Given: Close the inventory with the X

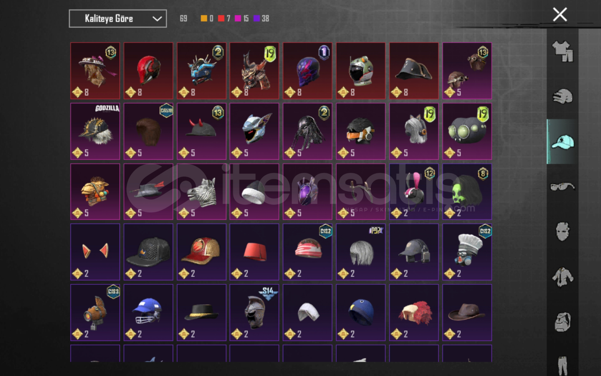Looking at the screenshot, I should click(560, 15).
